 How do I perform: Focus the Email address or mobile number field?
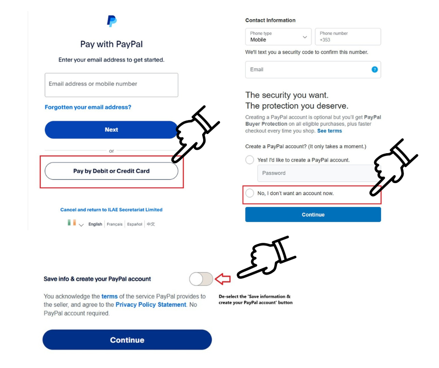tap(111, 85)
